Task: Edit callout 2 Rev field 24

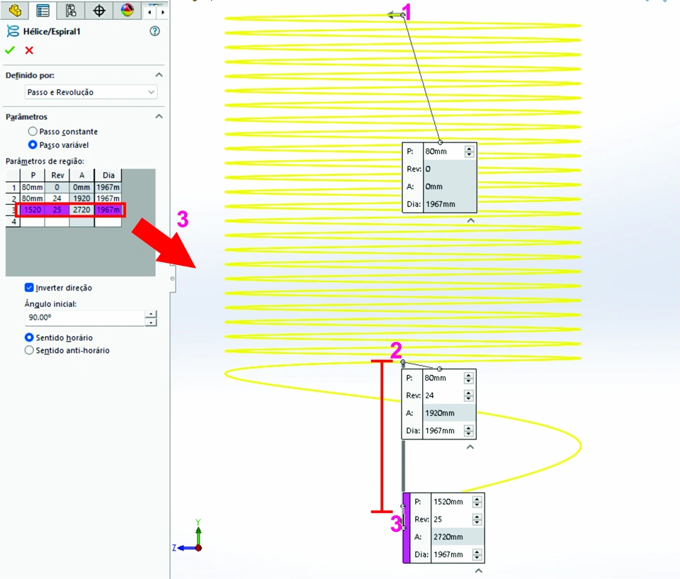Action: pos(443,395)
